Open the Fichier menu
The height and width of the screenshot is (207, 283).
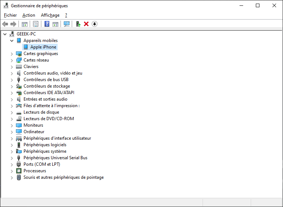[x=11, y=15]
